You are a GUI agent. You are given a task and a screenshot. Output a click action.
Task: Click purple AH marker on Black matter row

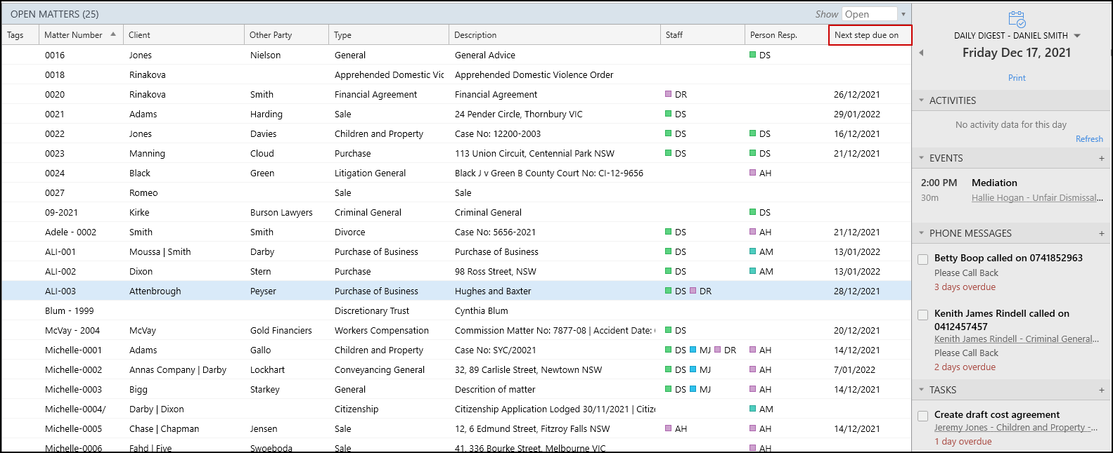point(753,173)
